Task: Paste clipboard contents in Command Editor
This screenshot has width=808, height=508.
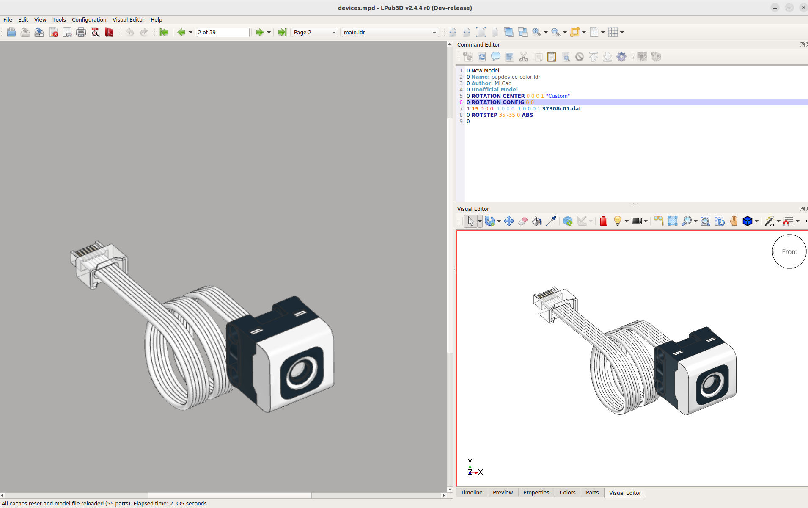Action: pyautogui.click(x=552, y=56)
